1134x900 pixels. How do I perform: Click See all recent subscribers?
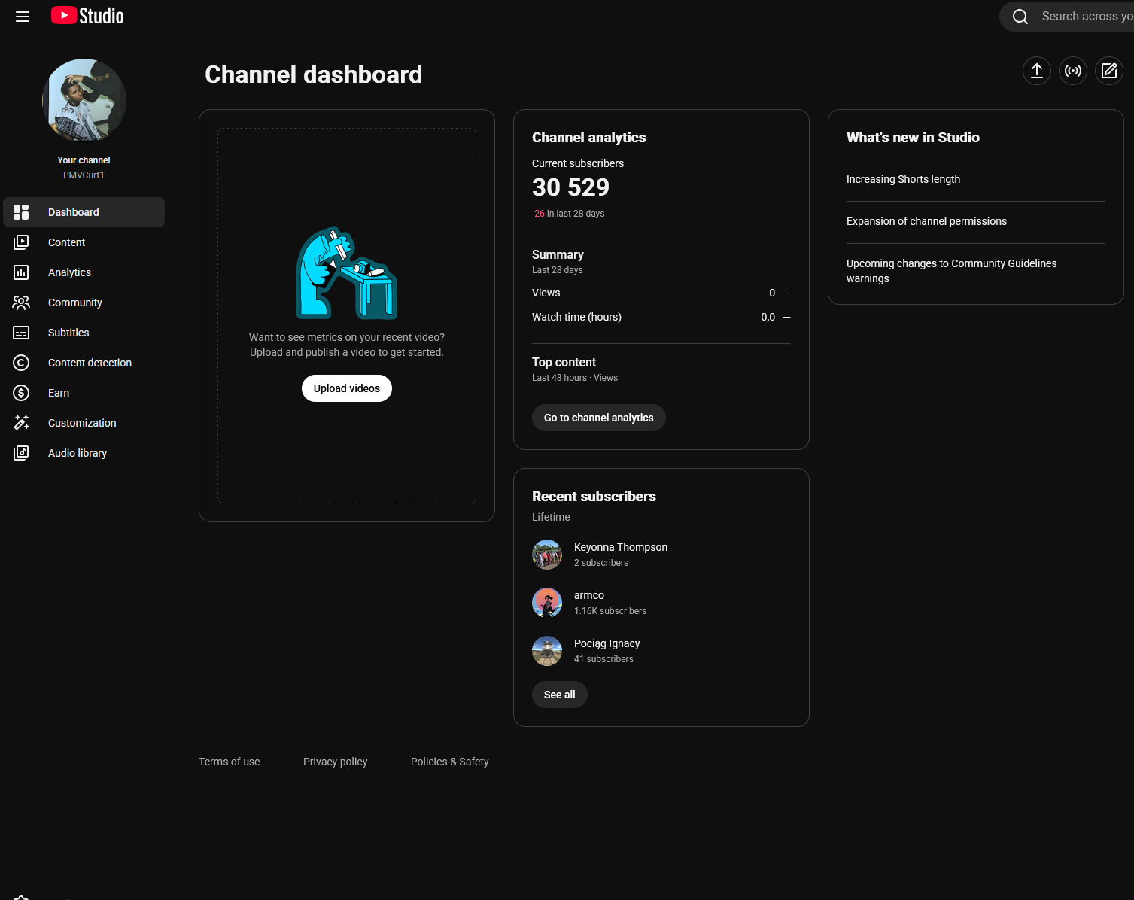tap(560, 695)
